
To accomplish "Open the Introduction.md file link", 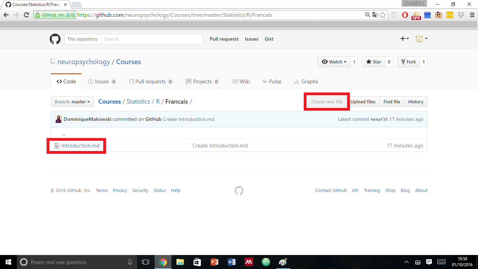I will (x=80, y=146).
